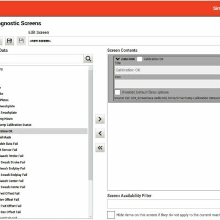
Task: Select the 'ks' list row
Action: (43, 94)
